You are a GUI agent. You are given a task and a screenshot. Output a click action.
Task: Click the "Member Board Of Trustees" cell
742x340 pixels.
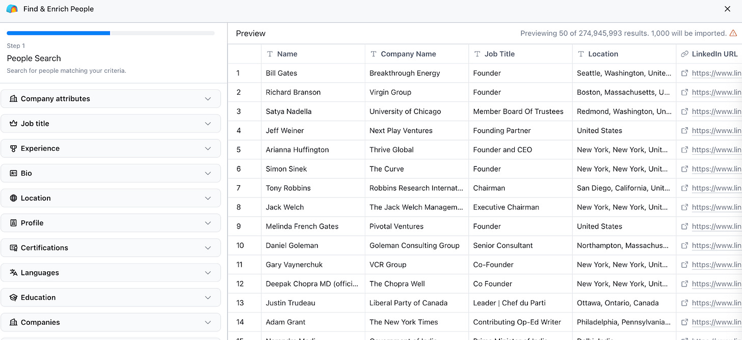point(520,111)
